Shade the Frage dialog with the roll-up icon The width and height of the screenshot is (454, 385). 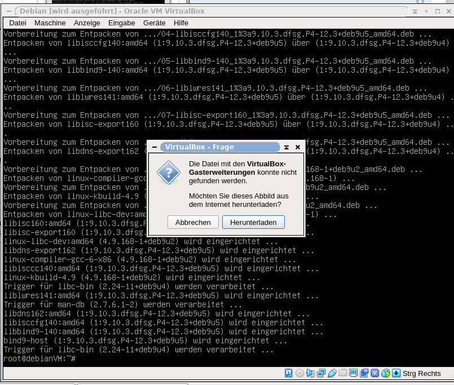[x=286, y=147]
